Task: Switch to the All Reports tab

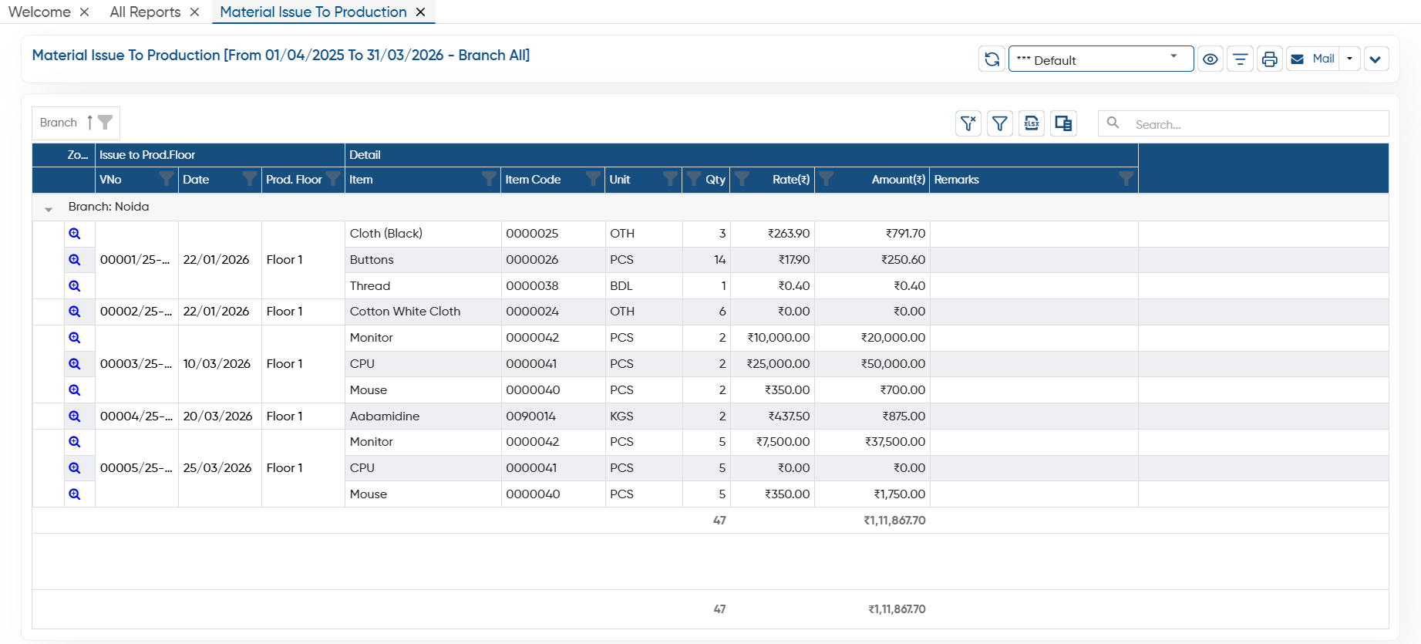Action: point(145,12)
